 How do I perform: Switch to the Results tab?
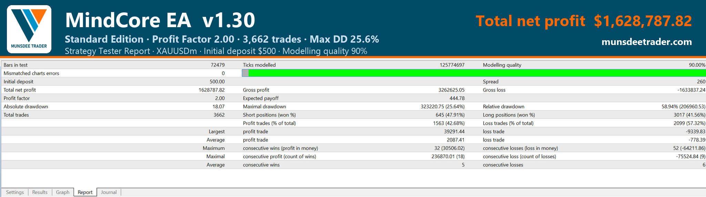pyautogui.click(x=40, y=192)
